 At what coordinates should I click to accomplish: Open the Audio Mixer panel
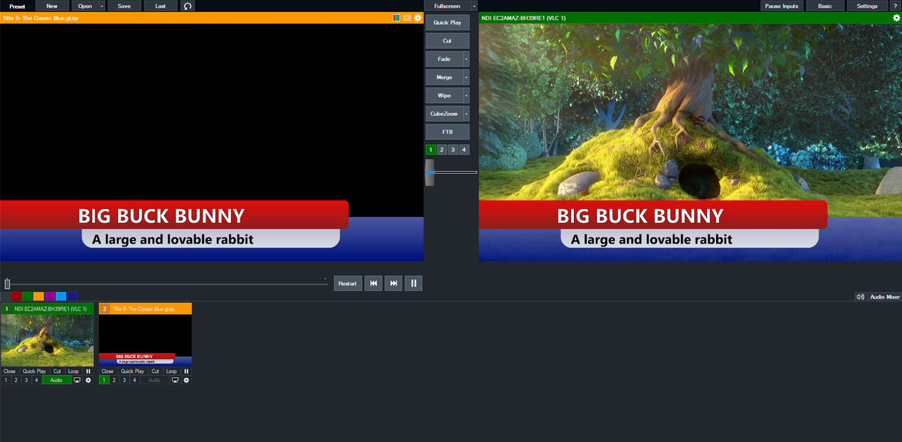pos(880,296)
